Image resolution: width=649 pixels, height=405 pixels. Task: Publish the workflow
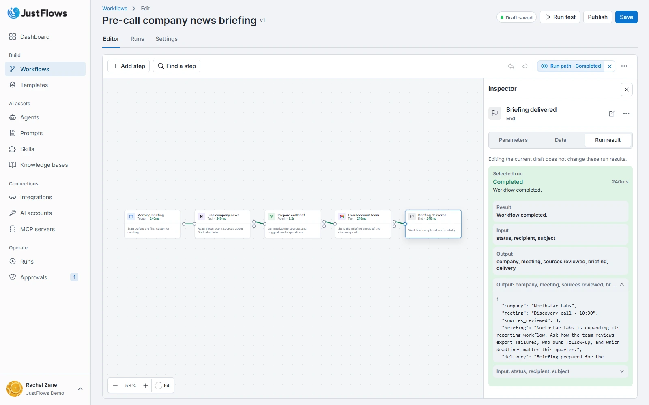coord(597,17)
